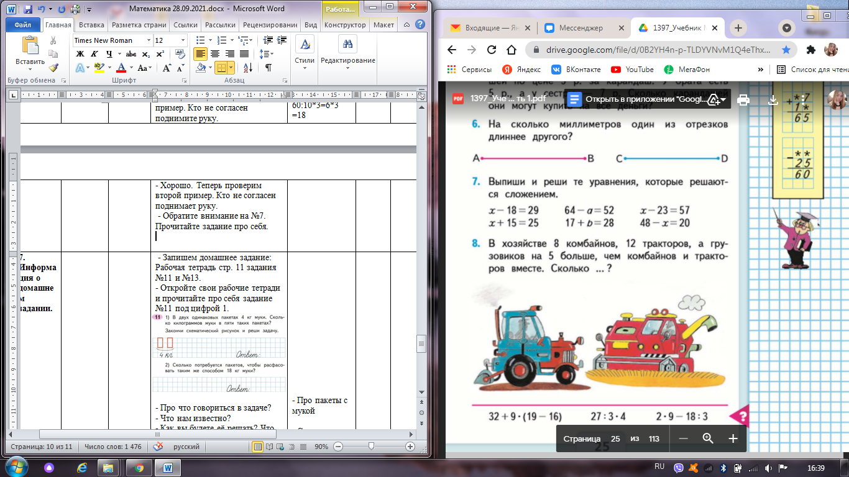Click the shading paint bucket
Screen dimensions: 849x477
pyautogui.click(x=200, y=68)
